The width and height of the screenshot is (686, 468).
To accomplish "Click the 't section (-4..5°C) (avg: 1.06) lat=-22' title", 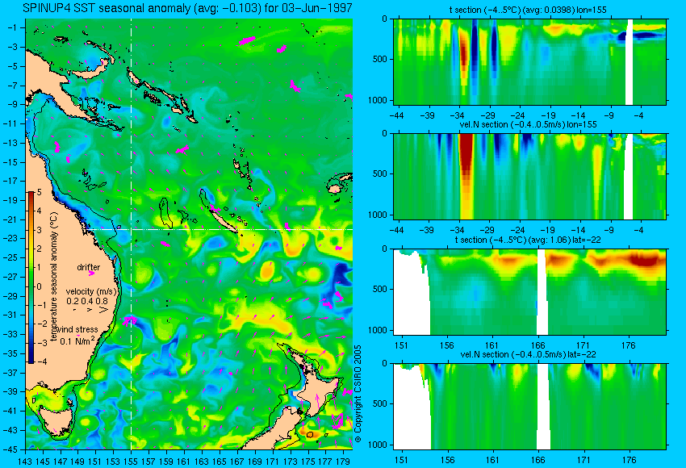I will (x=528, y=240).
